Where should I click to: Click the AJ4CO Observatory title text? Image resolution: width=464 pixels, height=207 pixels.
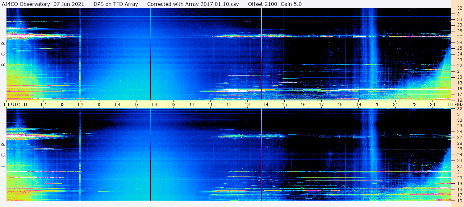click(26, 4)
